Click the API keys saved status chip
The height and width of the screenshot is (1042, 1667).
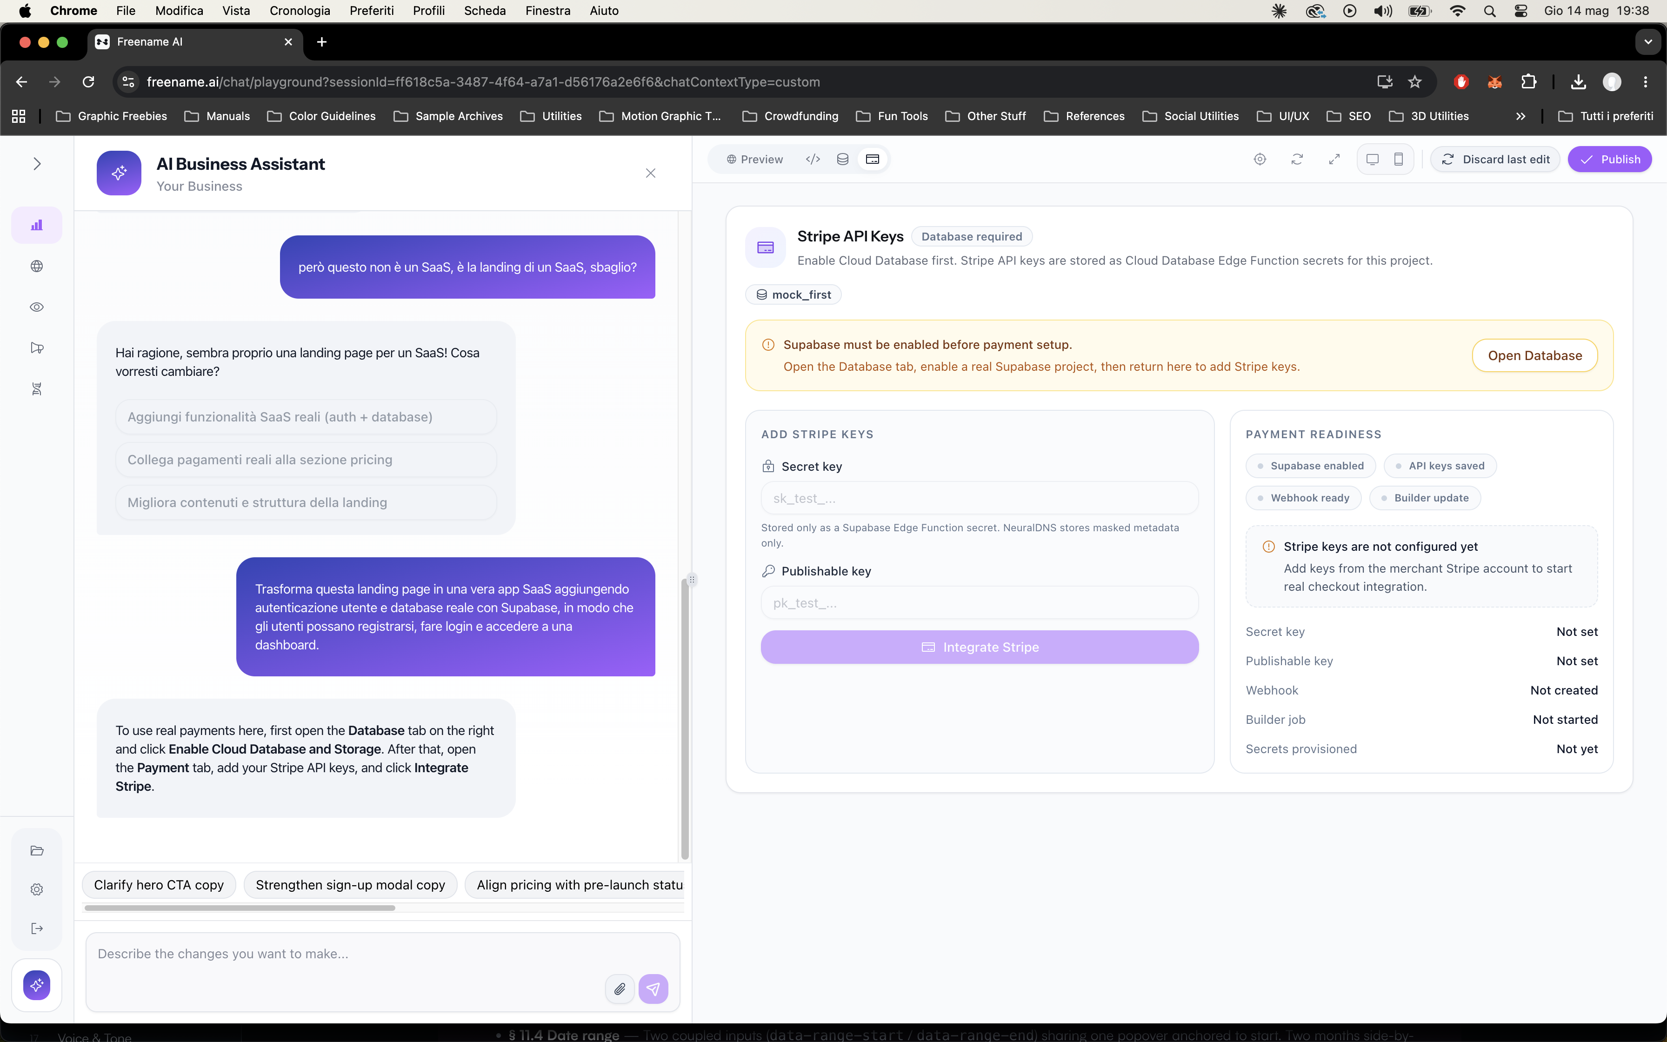coord(1440,466)
